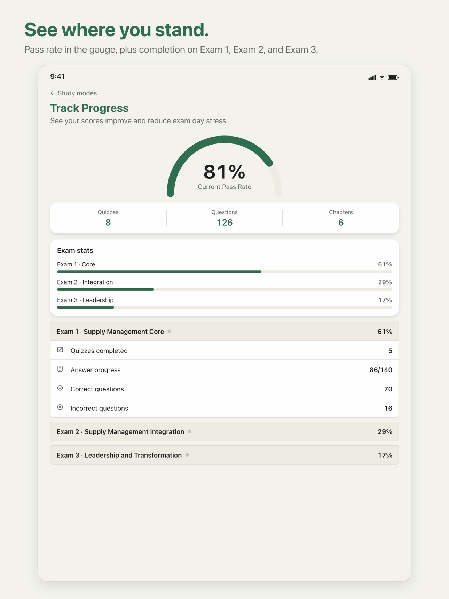Click the Incorrect questions value 16
This screenshot has height=599, width=449.
coord(388,408)
